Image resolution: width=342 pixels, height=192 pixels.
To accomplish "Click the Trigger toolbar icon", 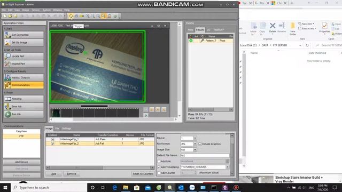I will click(x=71, y=16).
